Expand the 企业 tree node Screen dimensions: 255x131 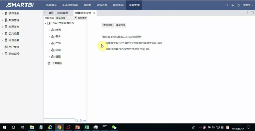49,50
